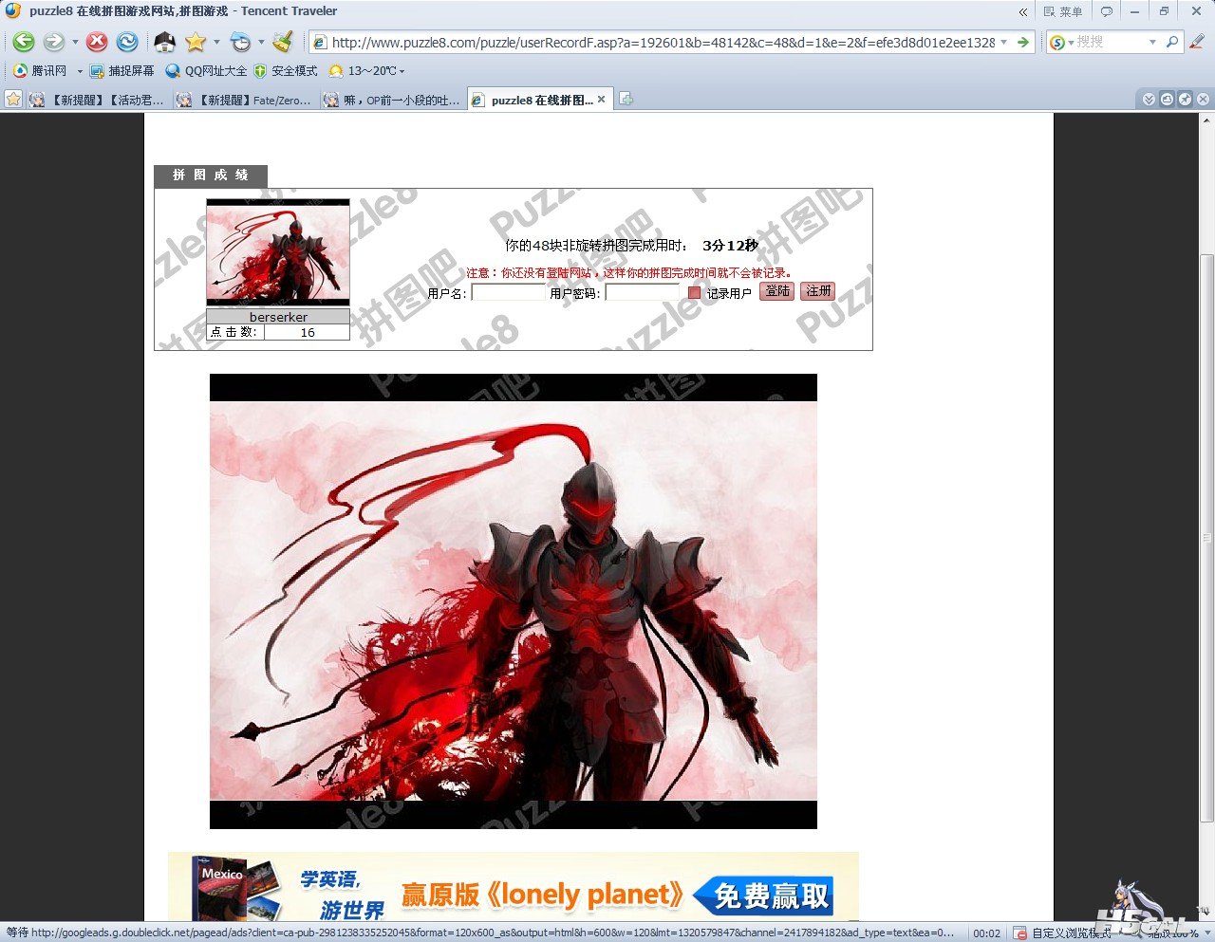Open the 13~20℃ weather dropdown
The width and height of the screenshot is (1215, 942).
point(366,71)
